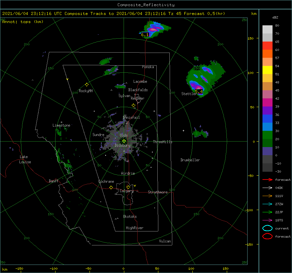Click the Okotoks label

pos(130,217)
